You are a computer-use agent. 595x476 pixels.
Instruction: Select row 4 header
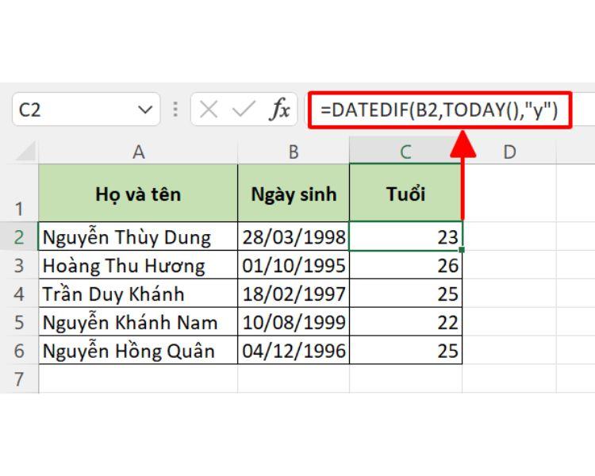click(x=19, y=294)
